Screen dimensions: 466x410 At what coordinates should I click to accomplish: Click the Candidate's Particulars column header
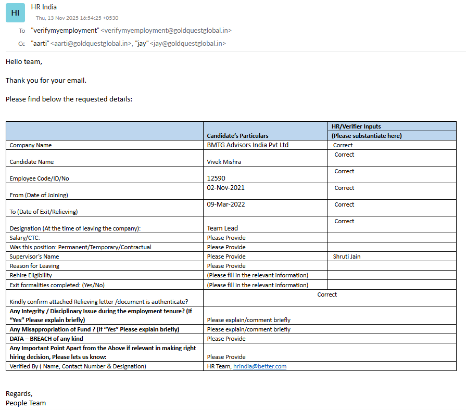point(238,136)
